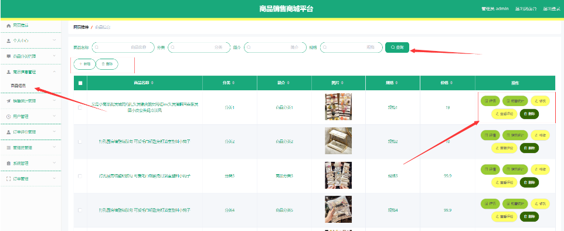Click the person icon next to 订单评价管理
This screenshot has width=564, height=231.
tap(9, 132)
